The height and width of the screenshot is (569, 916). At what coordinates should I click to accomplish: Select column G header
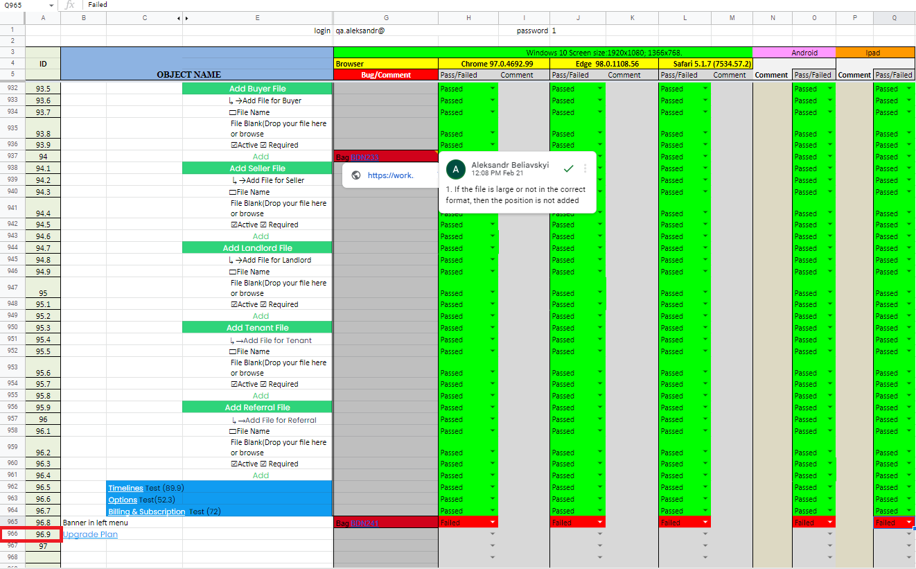coord(386,17)
